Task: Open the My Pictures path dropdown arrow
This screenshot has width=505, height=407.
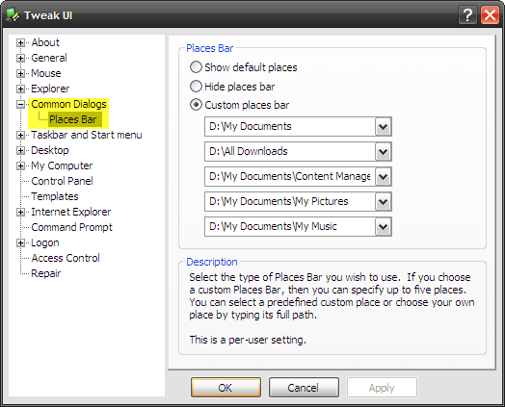Action: (383, 201)
